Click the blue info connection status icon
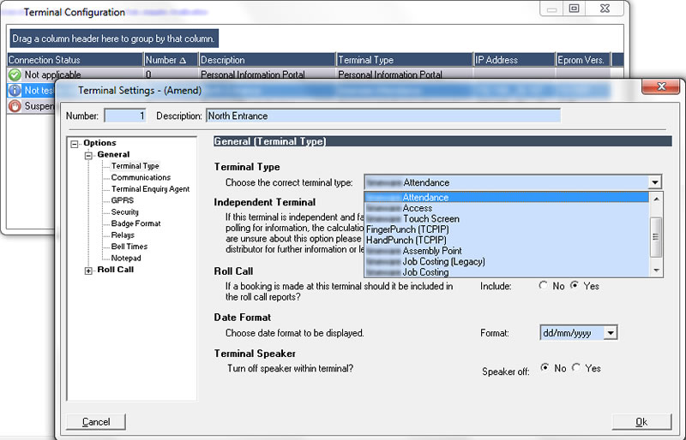Viewport: 686px width, 440px height. (15, 90)
